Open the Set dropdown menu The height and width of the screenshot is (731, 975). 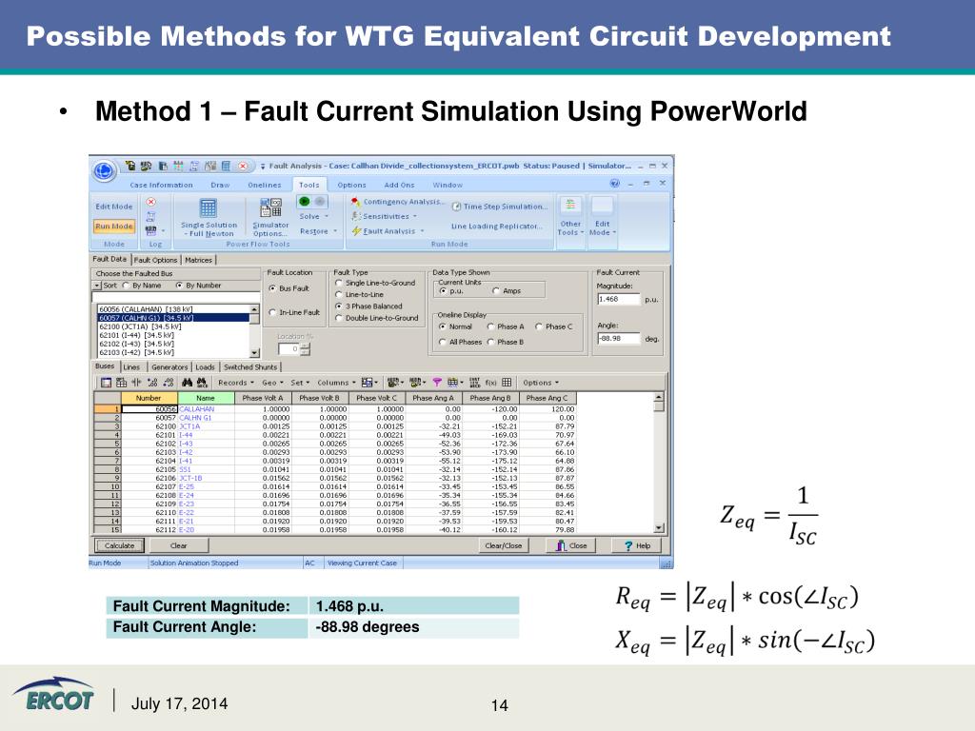pos(300,383)
